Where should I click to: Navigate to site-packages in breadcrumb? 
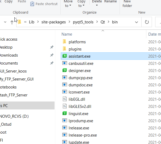[53, 22]
